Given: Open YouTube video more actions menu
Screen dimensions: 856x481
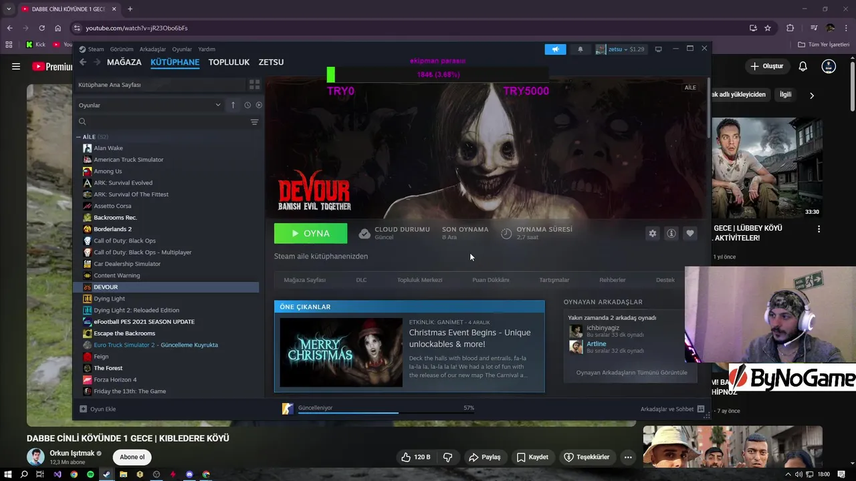Looking at the screenshot, I should point(627,457).
